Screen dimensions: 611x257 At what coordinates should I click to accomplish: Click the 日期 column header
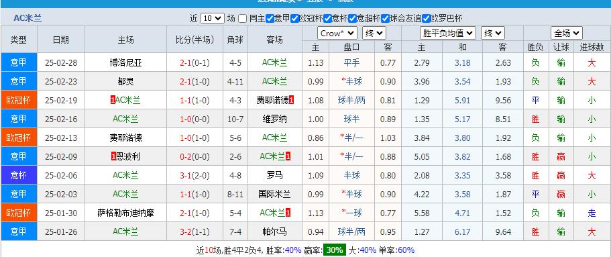coord(61,40)
